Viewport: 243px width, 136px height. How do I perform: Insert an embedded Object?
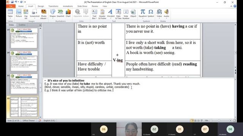(x=133, y=14)
